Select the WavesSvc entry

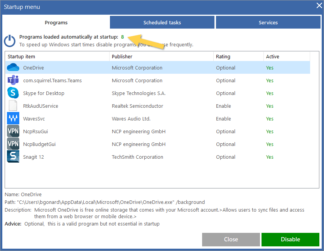tap(34, 119)
